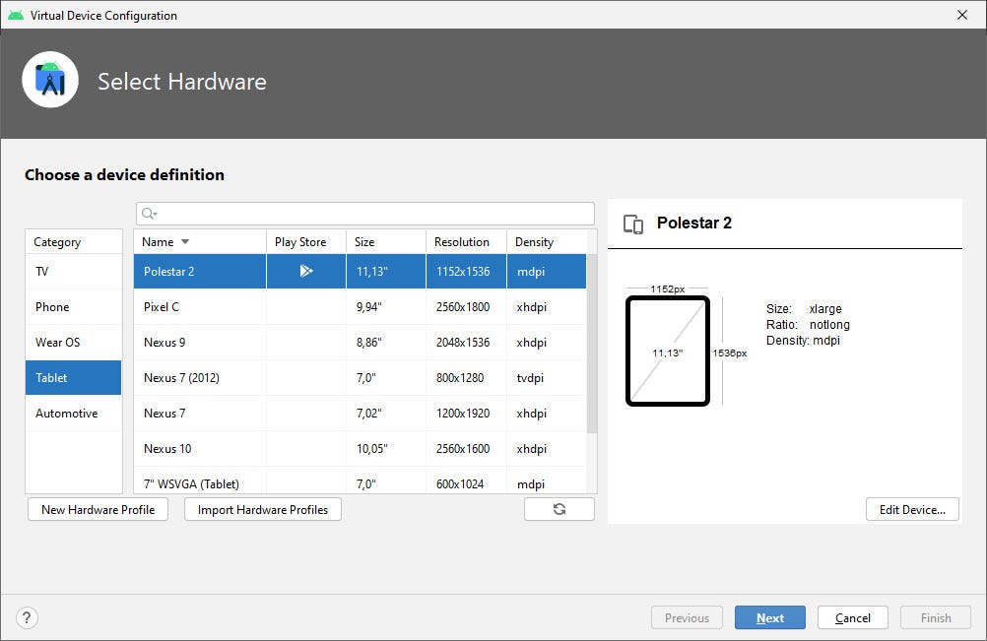This screenshot has width=987, height=641.
Task: Select the TV category
Action: 74,272
